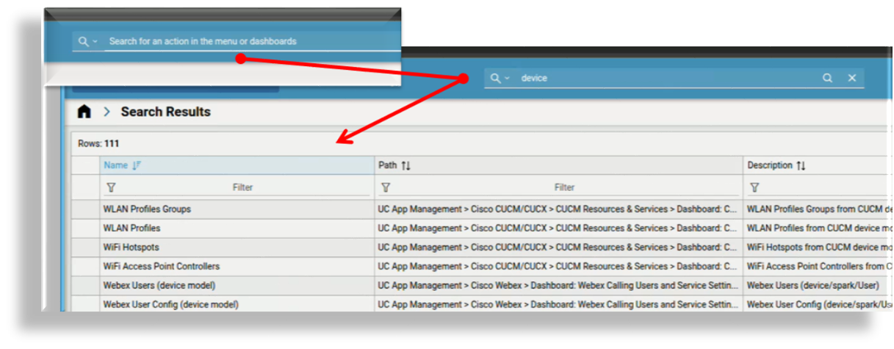
Task: Open search dropdown left of 'device' field
Action: coord(500,78)
